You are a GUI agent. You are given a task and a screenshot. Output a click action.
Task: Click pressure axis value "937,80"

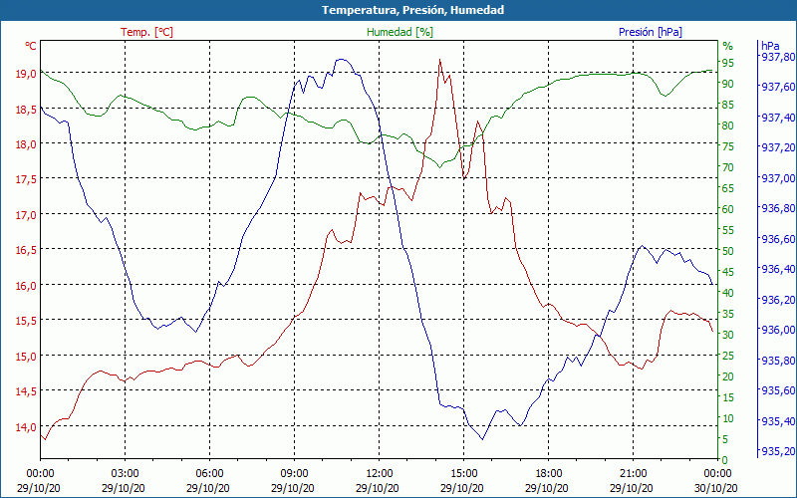click(777, 57)
